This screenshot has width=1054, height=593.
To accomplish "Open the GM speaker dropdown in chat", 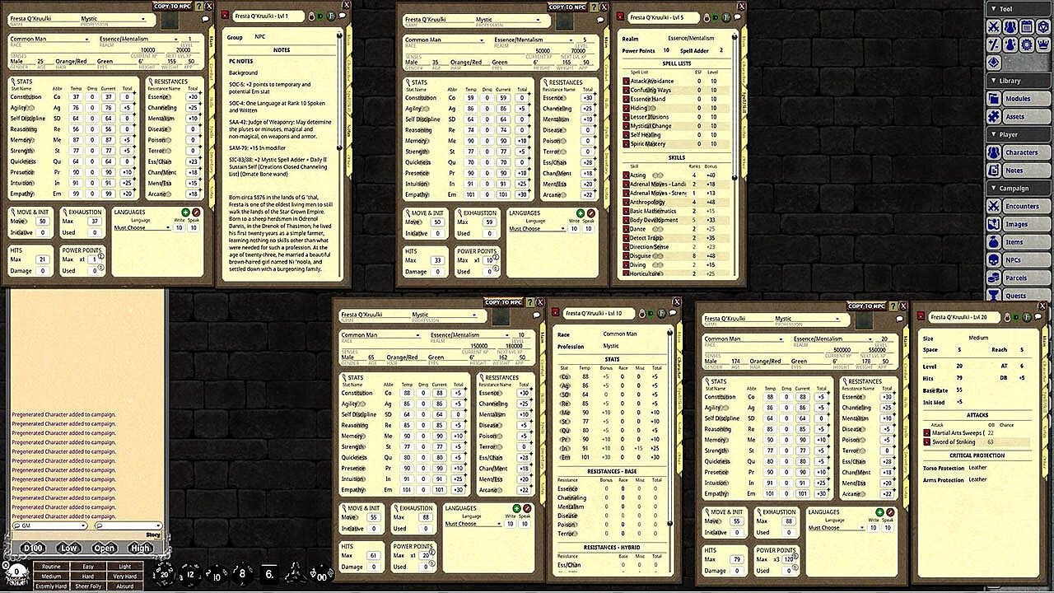I will coord(49,525).
